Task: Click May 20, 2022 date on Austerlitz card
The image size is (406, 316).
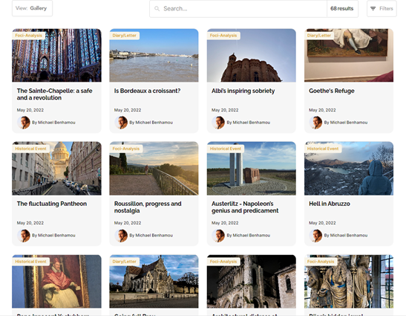Action: 225,223
